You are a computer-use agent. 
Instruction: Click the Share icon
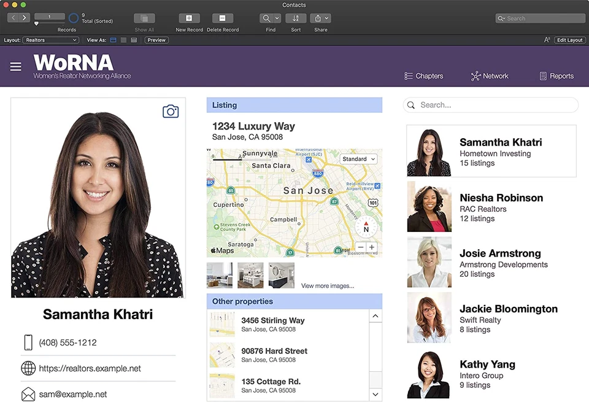coord(318,18)
